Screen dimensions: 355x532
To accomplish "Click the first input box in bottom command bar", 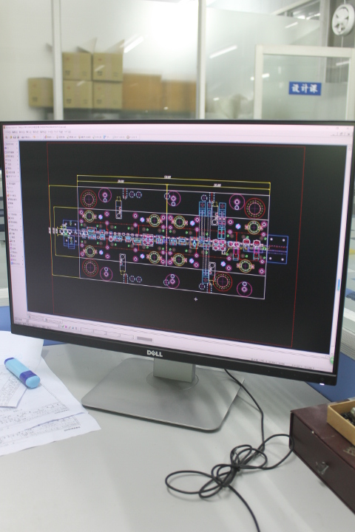I will 87,330.
